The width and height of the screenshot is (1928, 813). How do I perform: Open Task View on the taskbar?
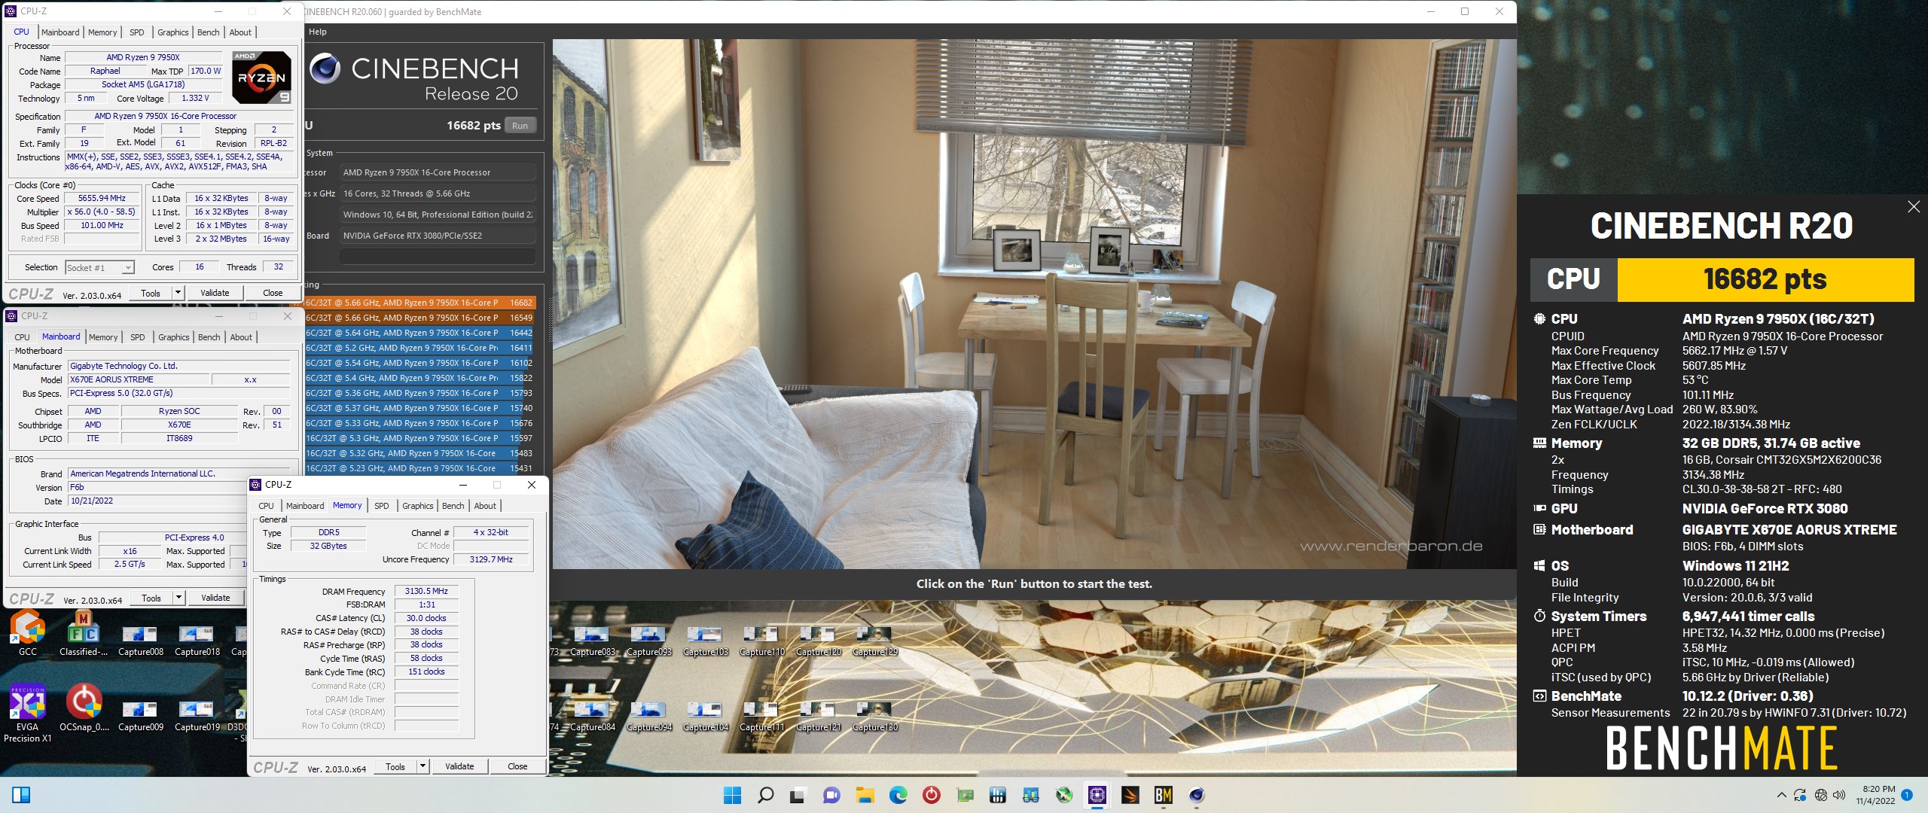click(x=798, y=795)
